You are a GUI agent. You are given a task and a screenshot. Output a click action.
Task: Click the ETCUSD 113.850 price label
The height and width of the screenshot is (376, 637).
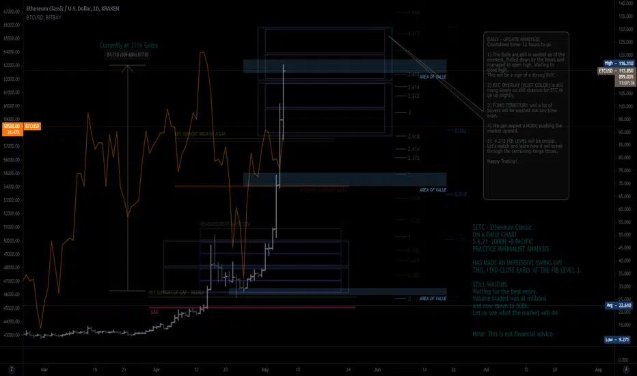tap(616, 70)
